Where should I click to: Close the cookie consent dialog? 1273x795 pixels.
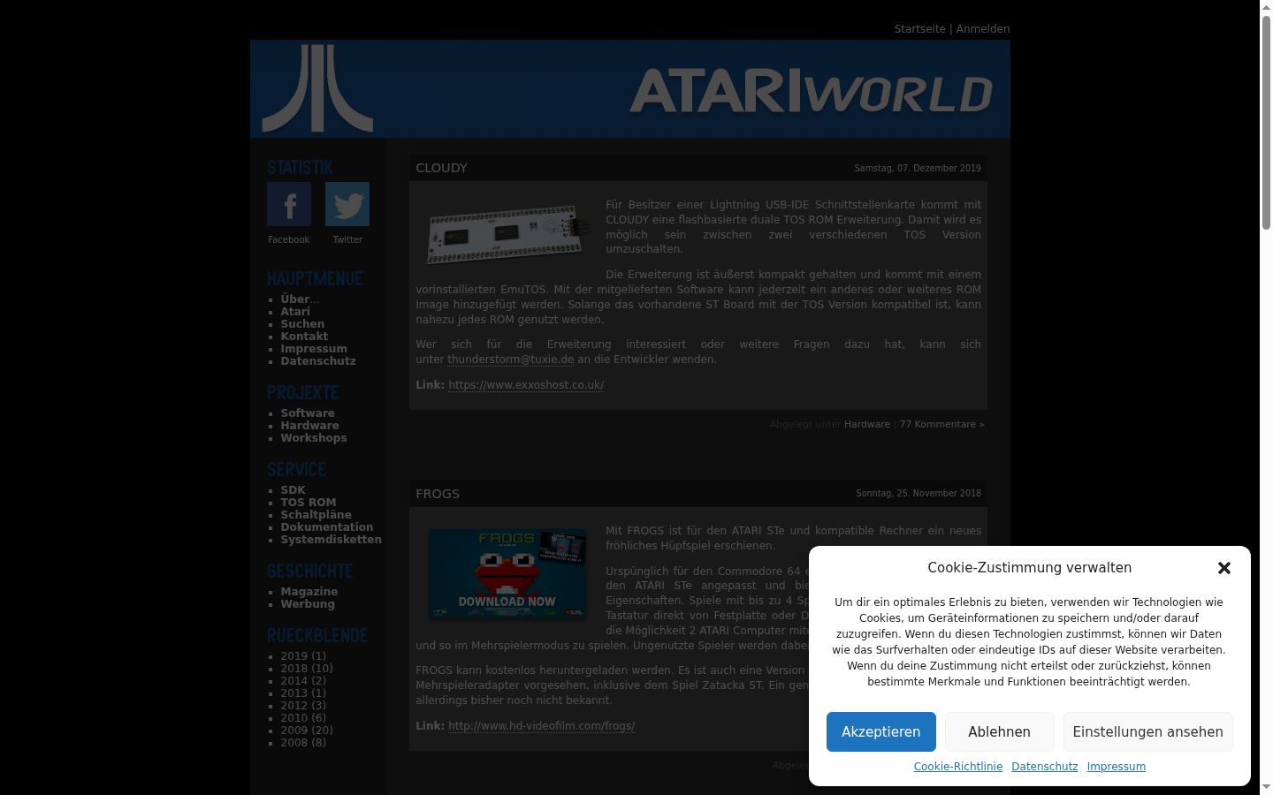[x=1224, y=568]
